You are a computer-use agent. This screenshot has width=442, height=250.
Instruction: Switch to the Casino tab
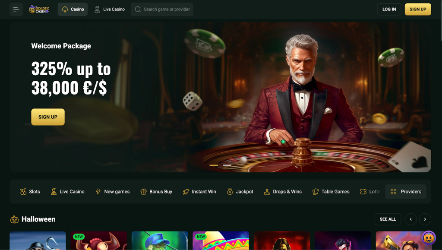point(73,9)
